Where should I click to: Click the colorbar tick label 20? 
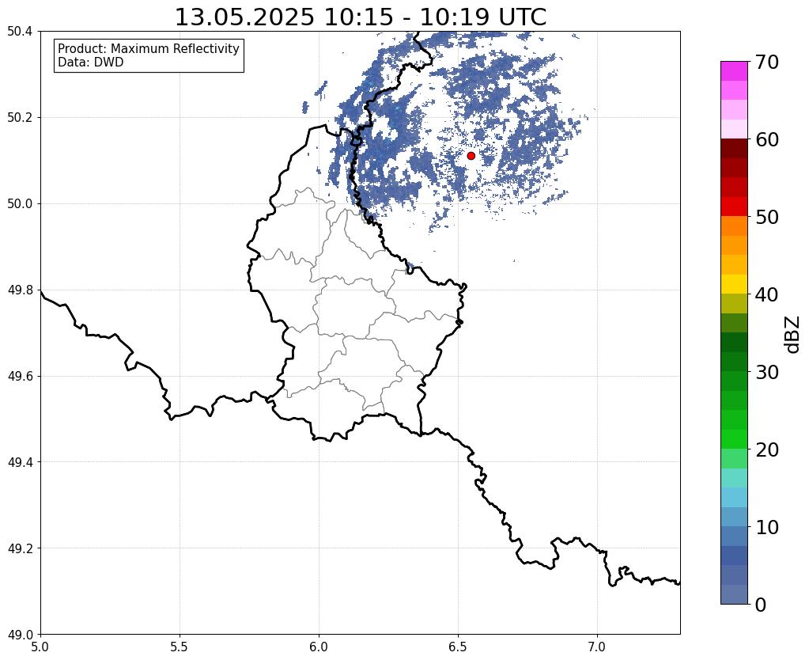coord(767,449)
